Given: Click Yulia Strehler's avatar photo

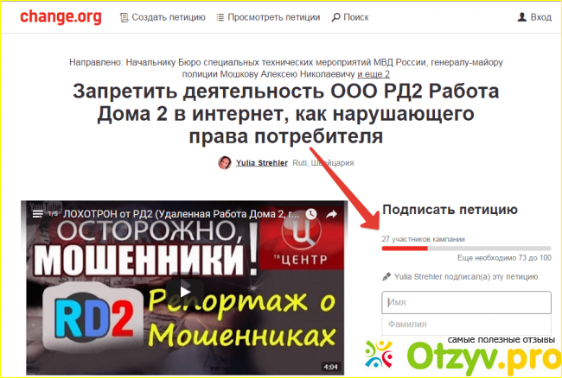Looking at the screenshot, I should (x=225, y=162).
